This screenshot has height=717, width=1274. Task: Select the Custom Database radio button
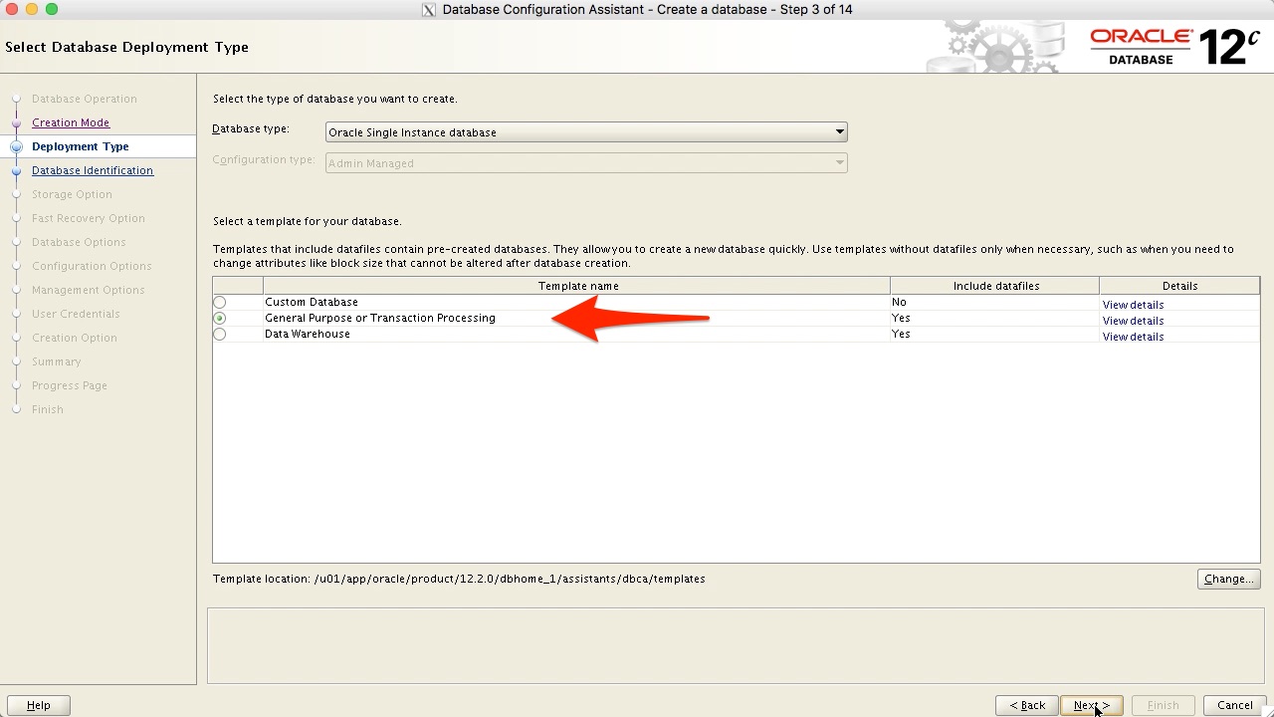(x=219, y=302)
